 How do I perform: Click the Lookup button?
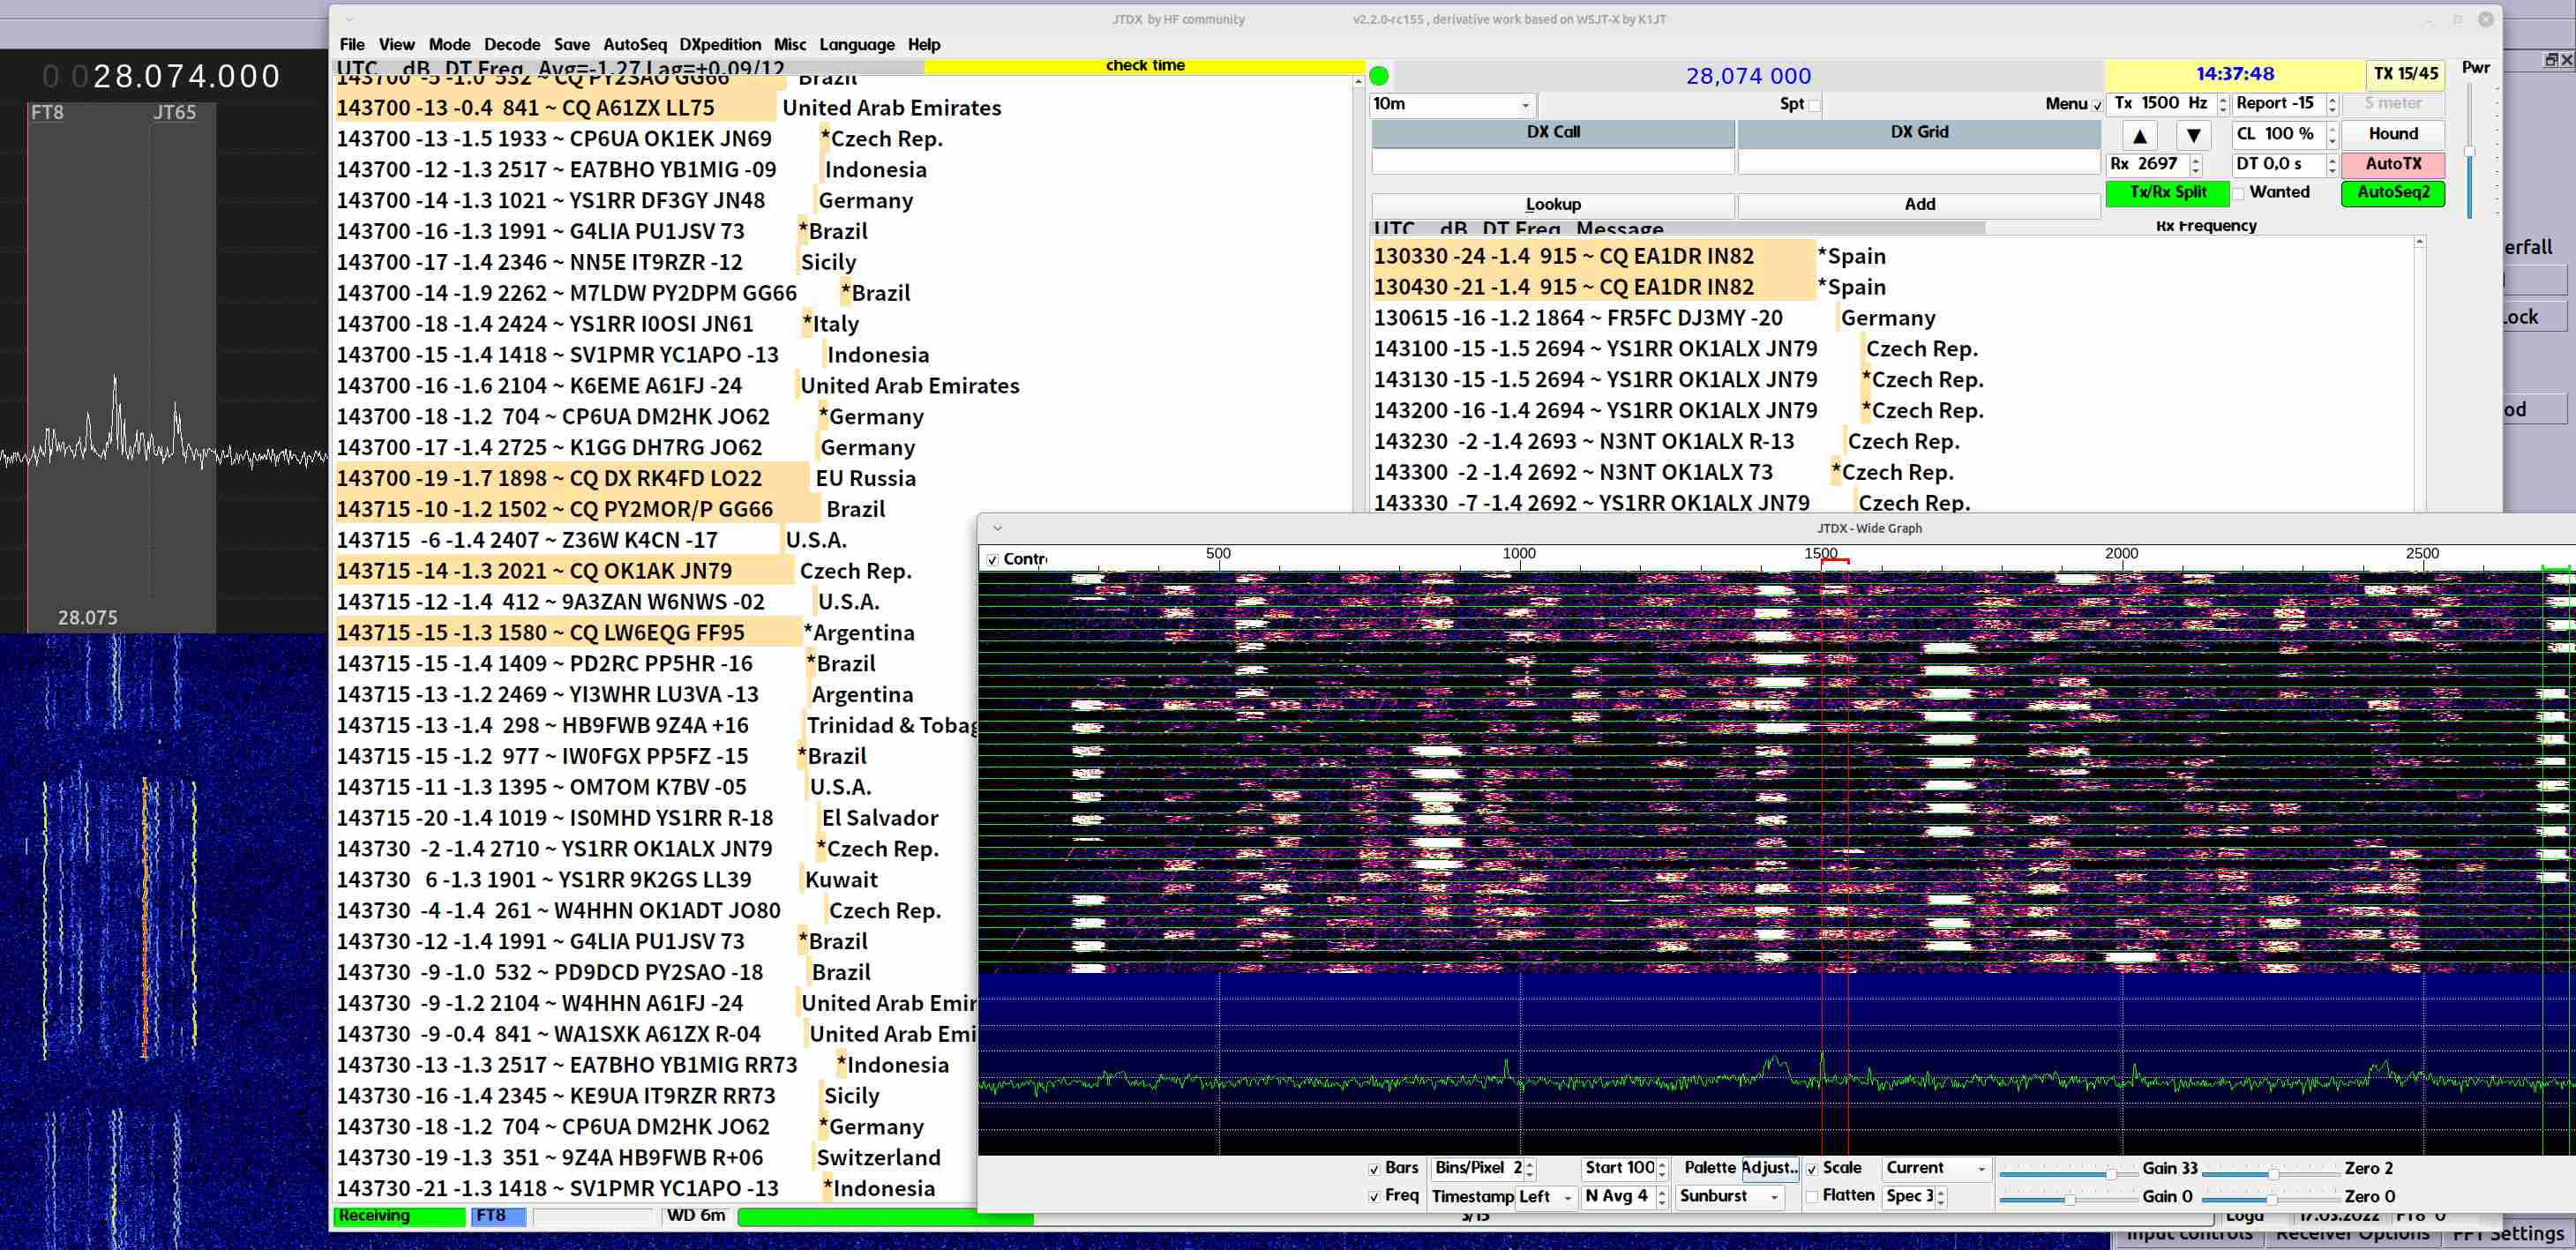click(1552, 205)
